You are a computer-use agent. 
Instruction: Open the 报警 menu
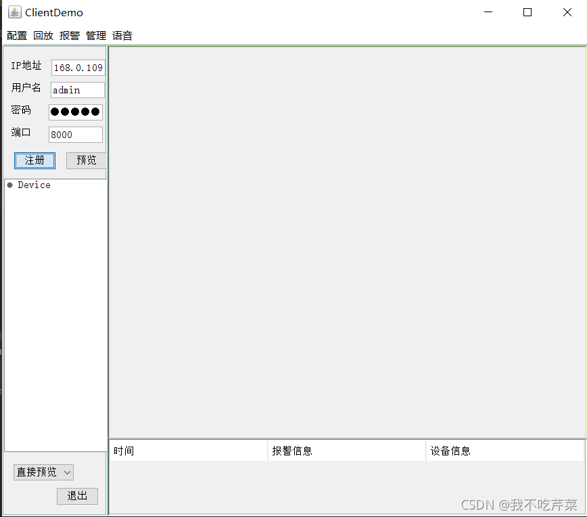[69, 36]
